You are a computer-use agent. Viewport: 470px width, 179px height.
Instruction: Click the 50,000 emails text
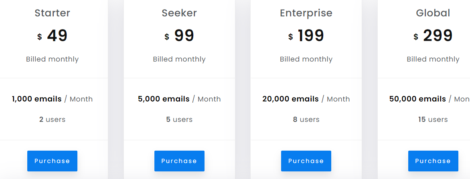(x=417, y=99)
